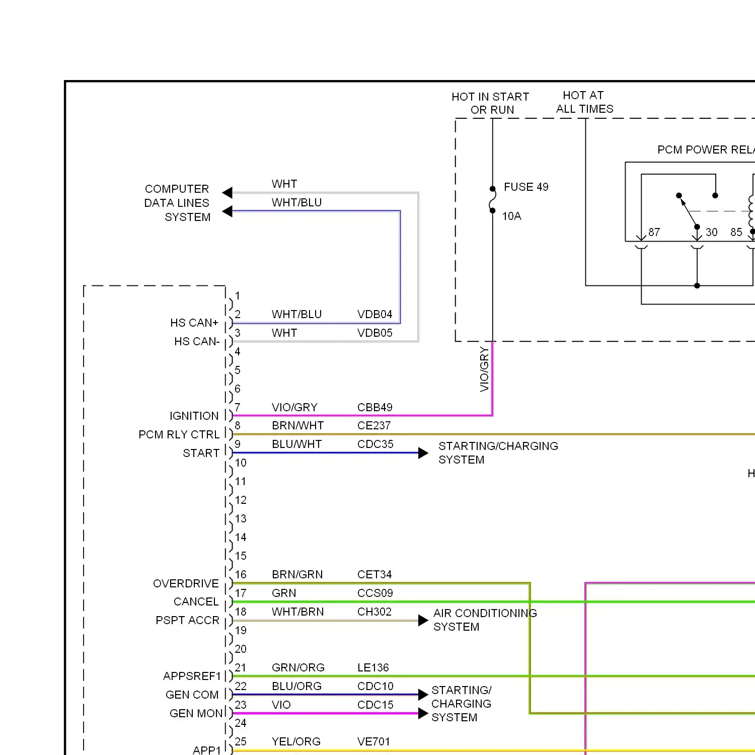This screenshot has height=755, width=755.
Task: Click the FUSE 49 label
Action: [526, 187]
